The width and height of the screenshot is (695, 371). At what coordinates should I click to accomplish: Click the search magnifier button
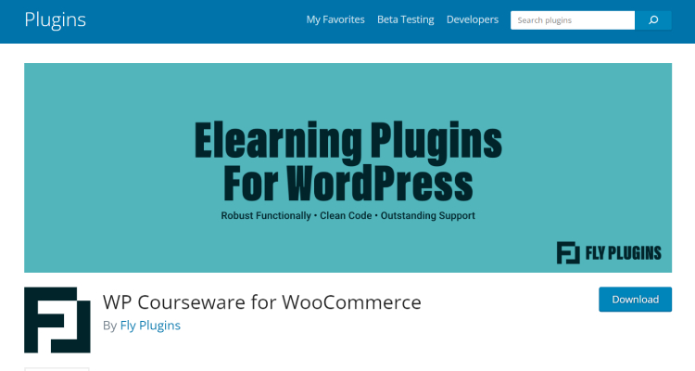[x=653, y=20]
